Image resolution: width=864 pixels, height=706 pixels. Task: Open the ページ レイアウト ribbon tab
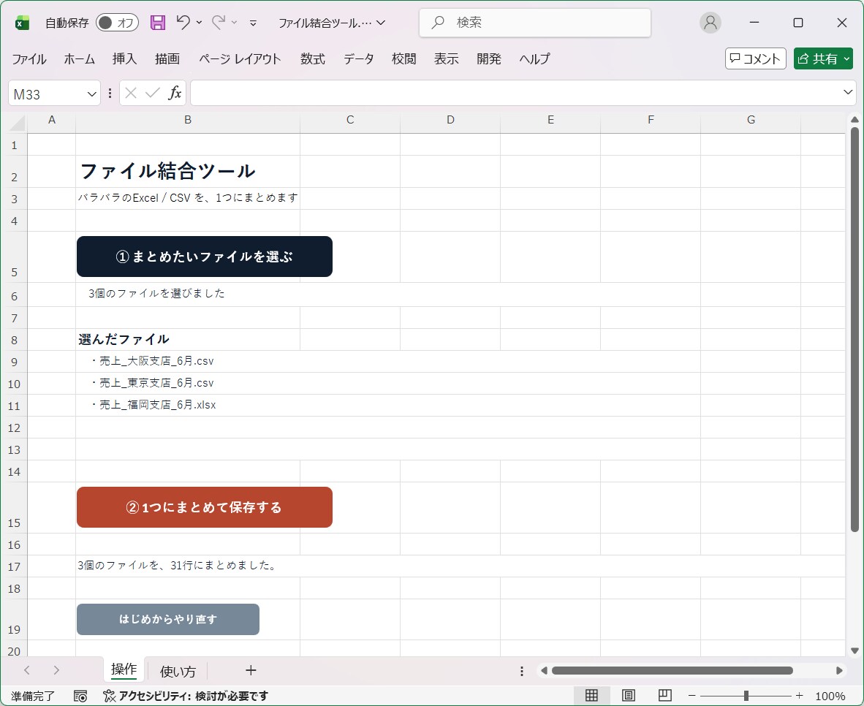click(240, 59)
